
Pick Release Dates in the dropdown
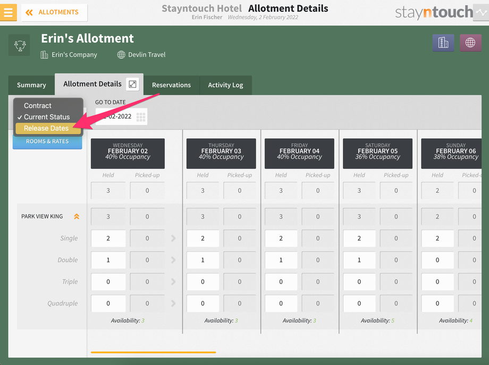click(x=48, y=128)
